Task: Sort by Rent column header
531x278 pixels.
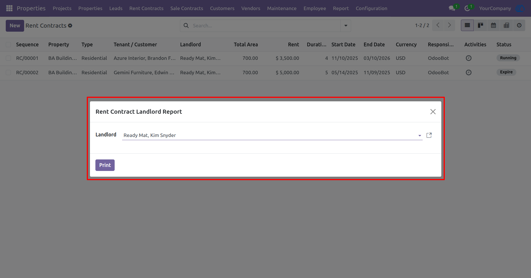Action: pyautogui.click(x=294, y=45)
